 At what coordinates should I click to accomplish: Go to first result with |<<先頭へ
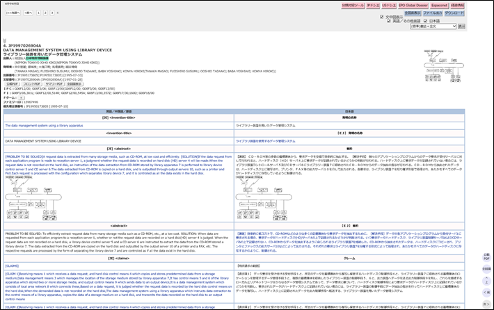click(x=13, y=13)
